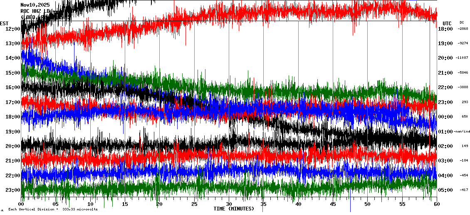Click the -11087 DC offset value
Viewport: 470px width, 215px height.
462,58
